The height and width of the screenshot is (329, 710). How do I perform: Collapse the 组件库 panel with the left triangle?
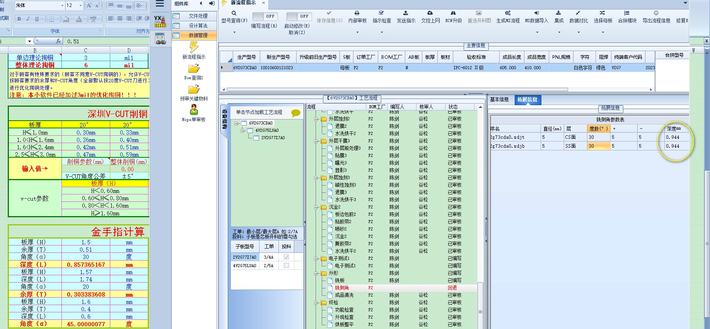coord(201,3)
